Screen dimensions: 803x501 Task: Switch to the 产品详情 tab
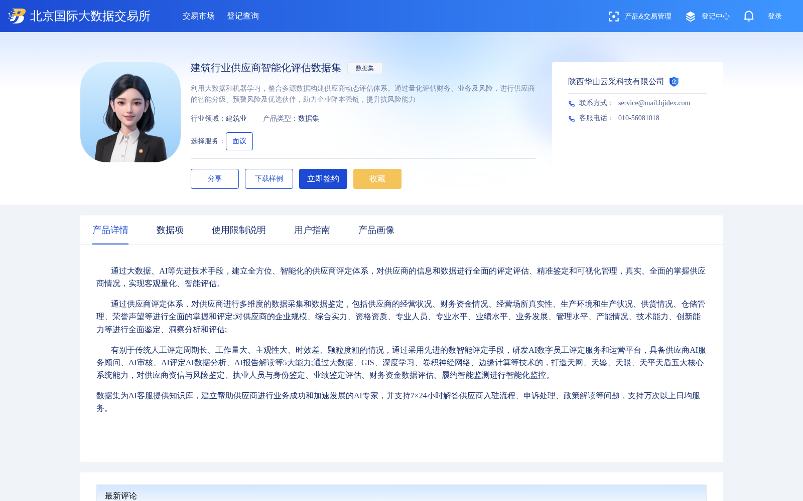pyautogui.click(x=110, y=230)
